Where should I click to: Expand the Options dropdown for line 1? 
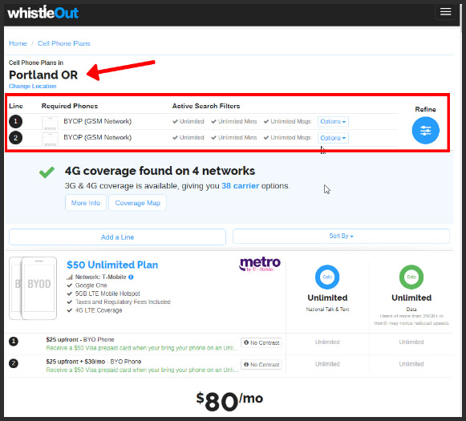click(x=333, y=122)
